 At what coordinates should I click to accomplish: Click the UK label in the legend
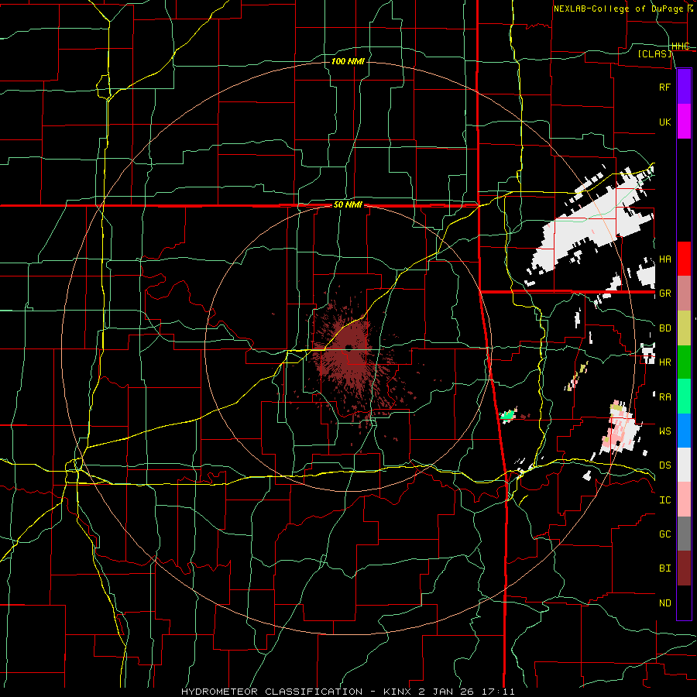665,122
